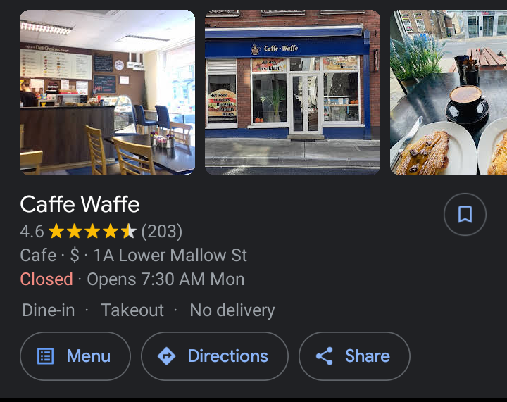Tap the Share button label
Image resolution: width=507 pixels, height=402 pixels.
[368, 356]
